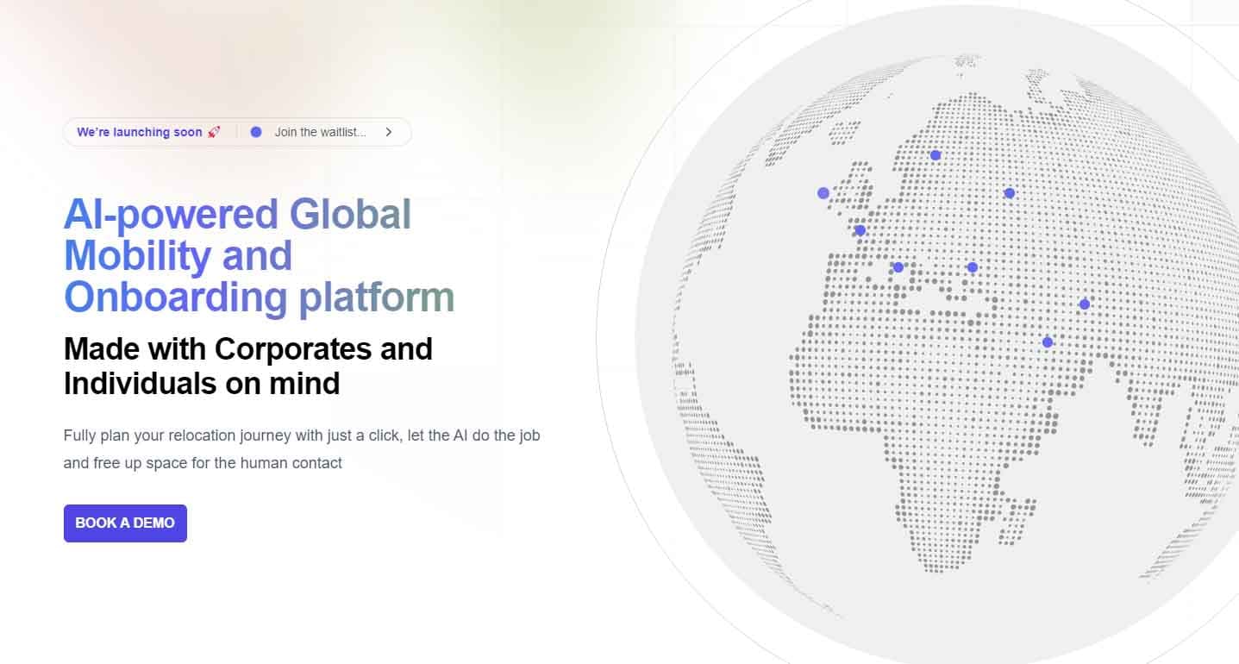Click the chevron arrow after Join the waitlist

click(389, 132)
